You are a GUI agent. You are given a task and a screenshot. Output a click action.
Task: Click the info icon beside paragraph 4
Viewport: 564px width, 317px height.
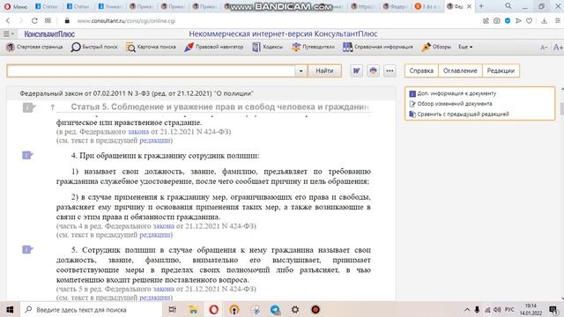tap(27, 155)
